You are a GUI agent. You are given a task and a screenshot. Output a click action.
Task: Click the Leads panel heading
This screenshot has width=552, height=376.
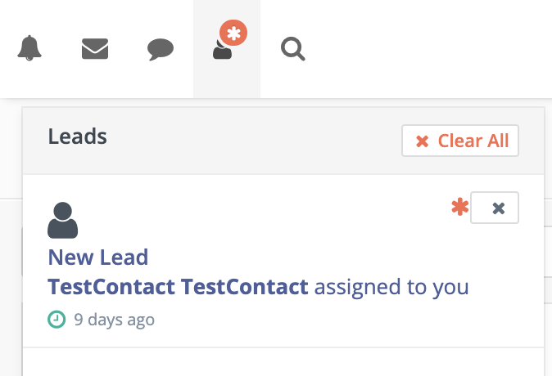tap(78, 137)
